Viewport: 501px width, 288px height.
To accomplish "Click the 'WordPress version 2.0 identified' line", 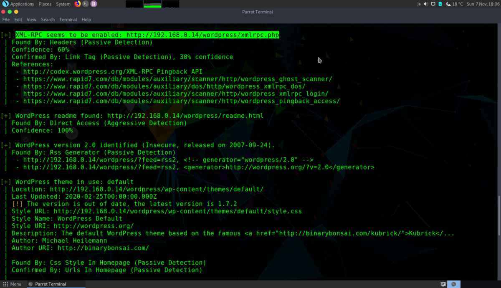I will (145, 145).
